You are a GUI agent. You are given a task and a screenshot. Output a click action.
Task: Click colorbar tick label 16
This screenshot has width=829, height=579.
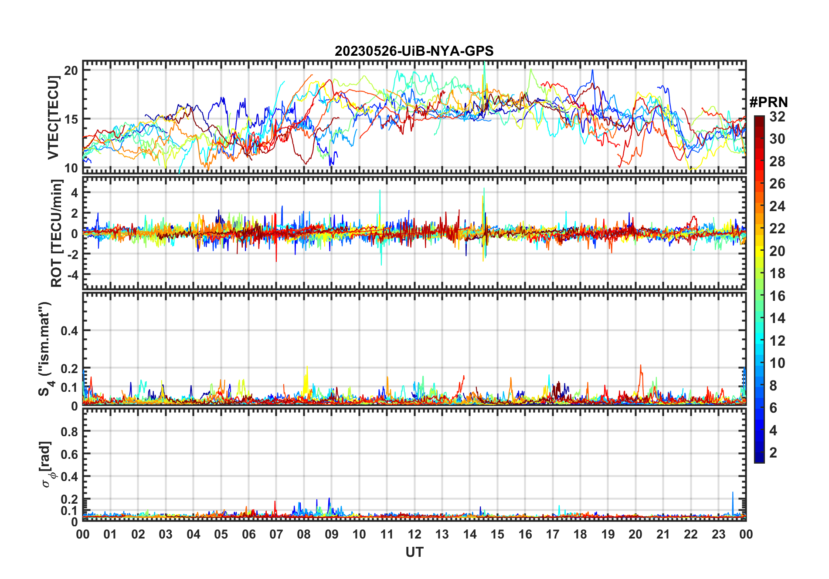click(777, 296)
